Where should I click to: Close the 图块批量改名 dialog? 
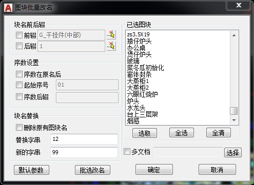(239, 5)
